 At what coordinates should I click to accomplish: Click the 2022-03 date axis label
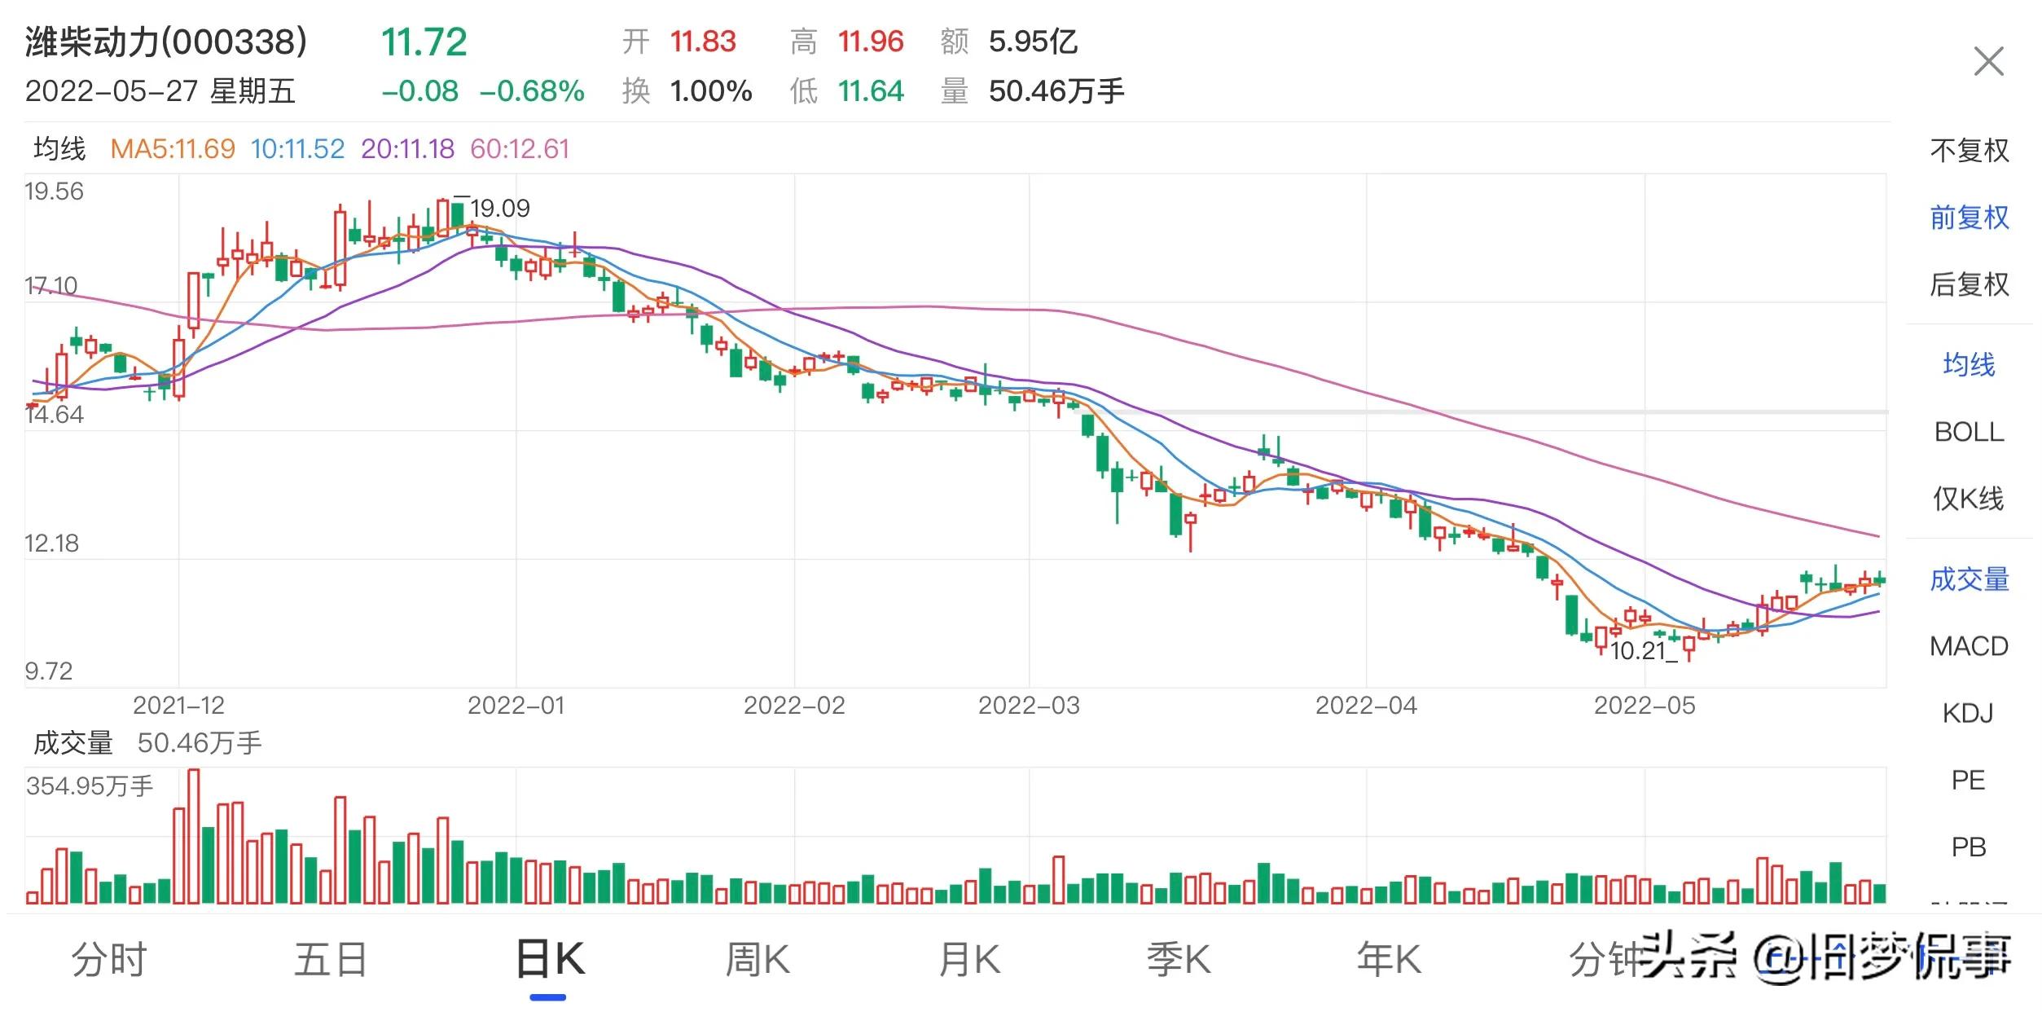point(1029,706)
